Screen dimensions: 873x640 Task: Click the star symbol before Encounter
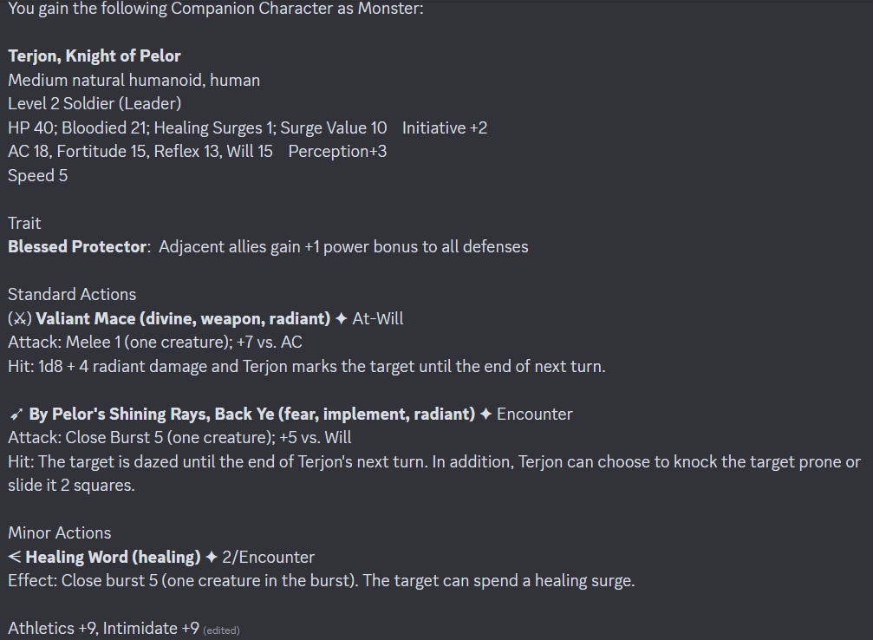pos(485,415)
